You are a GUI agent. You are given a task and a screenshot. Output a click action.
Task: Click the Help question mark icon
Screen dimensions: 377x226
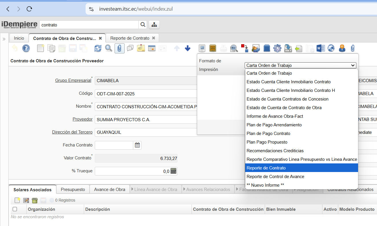click(26, 48)
